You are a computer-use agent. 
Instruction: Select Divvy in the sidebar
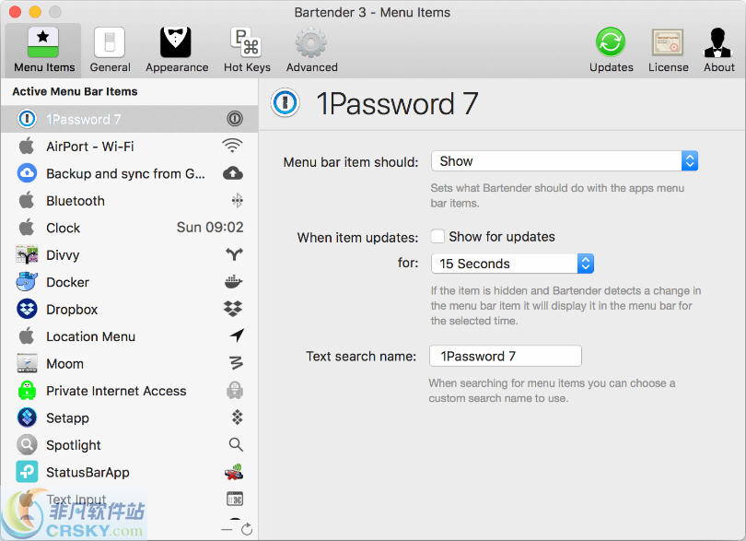(x=130, y=254)
